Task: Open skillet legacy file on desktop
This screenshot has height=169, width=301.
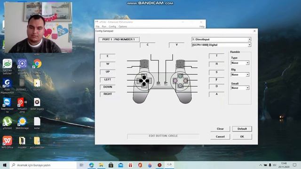Action: click(37, 104)
